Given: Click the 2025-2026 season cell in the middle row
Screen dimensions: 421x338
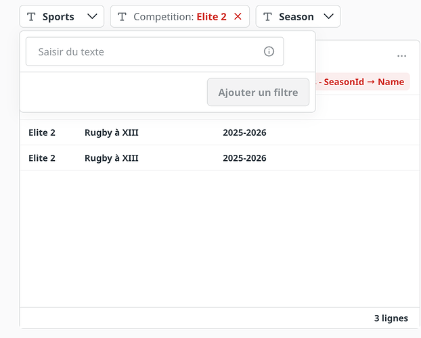Looking at the screenshot, I should pyautogui.click(x=244, y=132).
